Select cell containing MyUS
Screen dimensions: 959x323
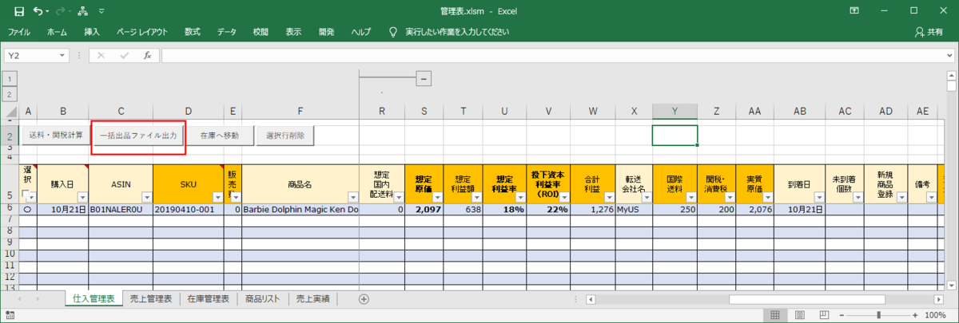(x=634, y=210)
